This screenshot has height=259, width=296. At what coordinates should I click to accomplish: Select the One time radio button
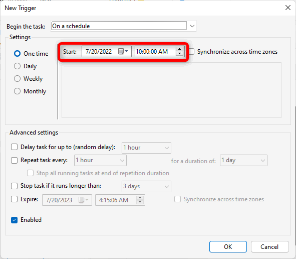[x=17, y=54]
